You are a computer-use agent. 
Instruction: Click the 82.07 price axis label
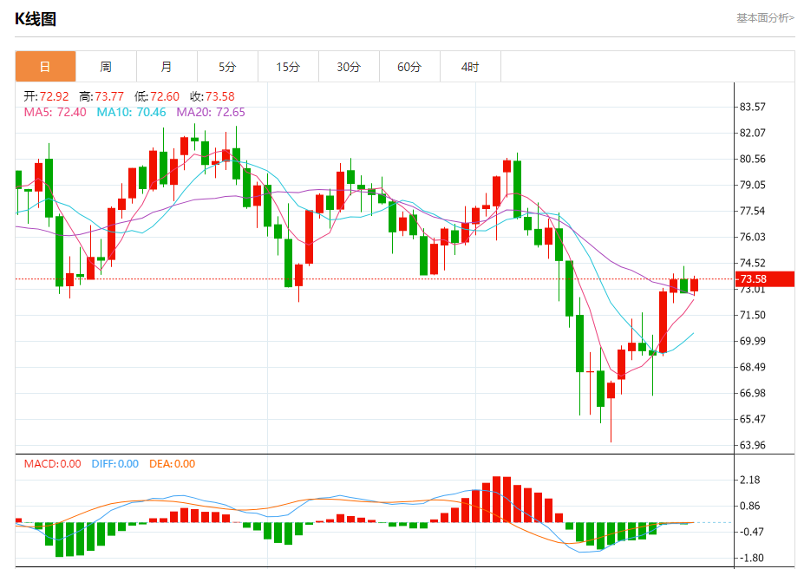click(x=752, y=133)
